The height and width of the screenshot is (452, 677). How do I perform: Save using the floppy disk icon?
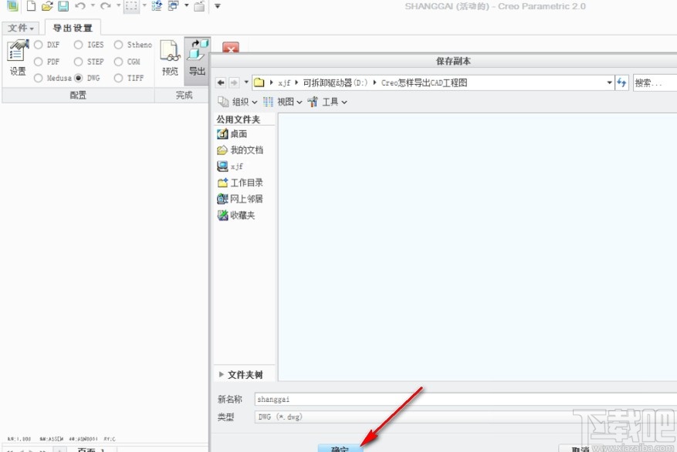coord(63,5)
